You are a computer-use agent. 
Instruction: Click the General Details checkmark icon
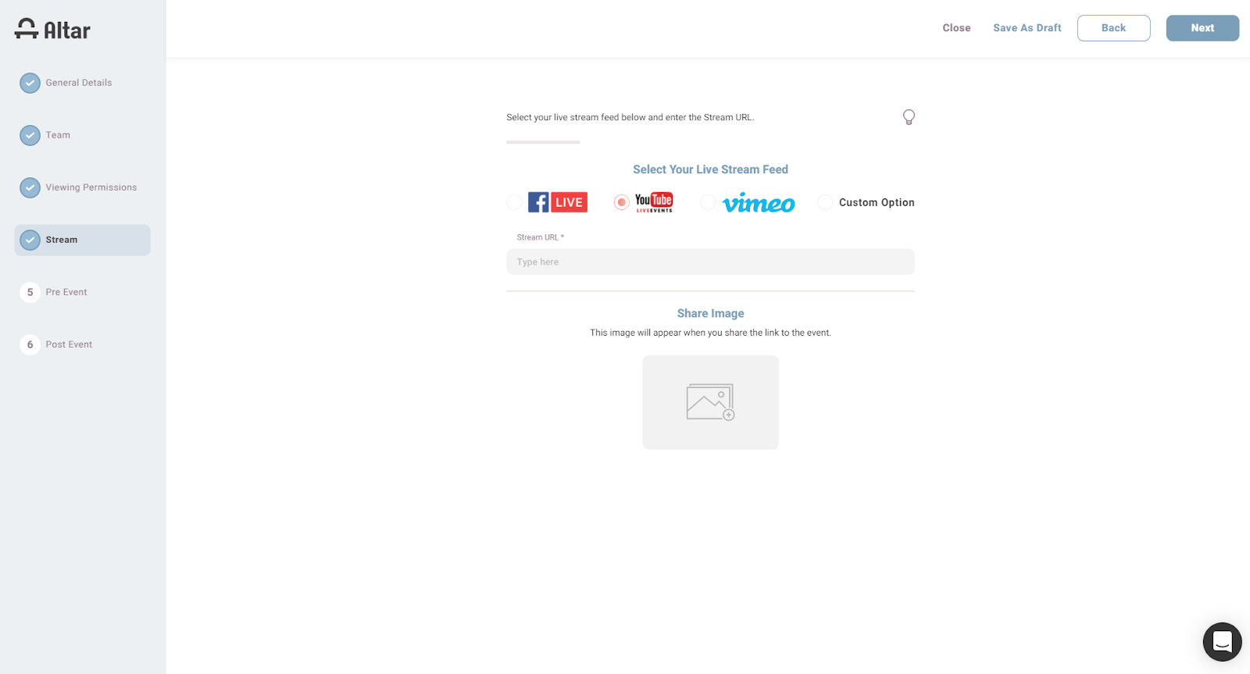coord(30,83)
